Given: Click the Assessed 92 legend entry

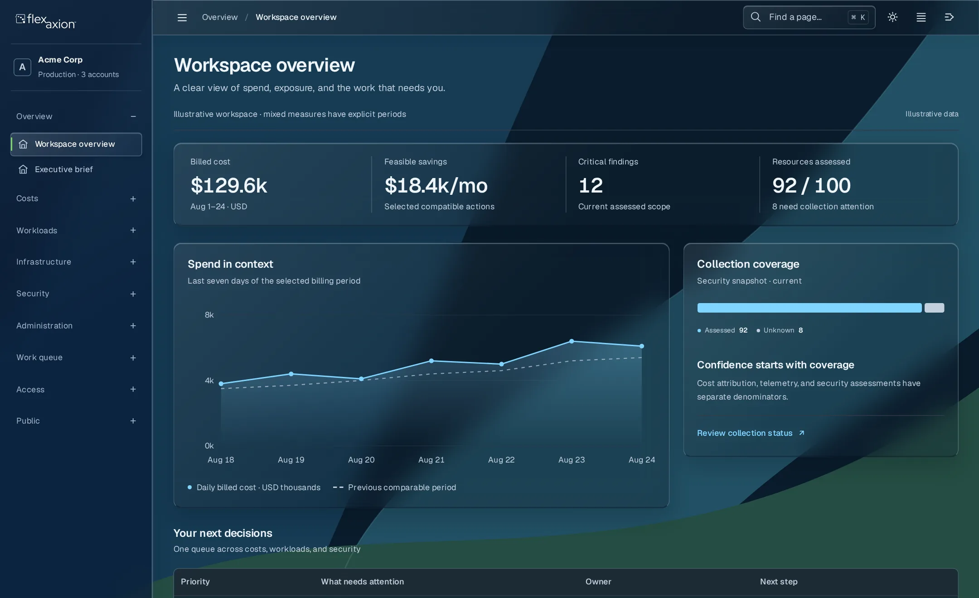Looking at the screenshot, I should click(x=722, y=330).
